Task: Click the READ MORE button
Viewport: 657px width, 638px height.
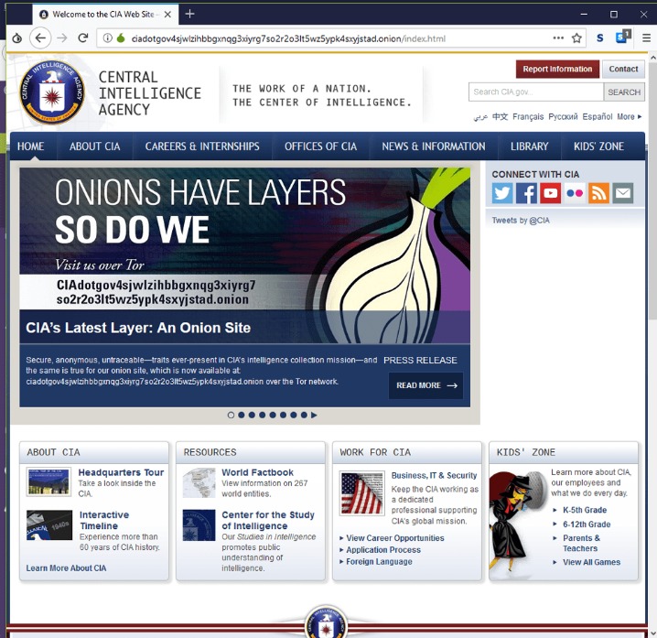Action: coord(426,385)
